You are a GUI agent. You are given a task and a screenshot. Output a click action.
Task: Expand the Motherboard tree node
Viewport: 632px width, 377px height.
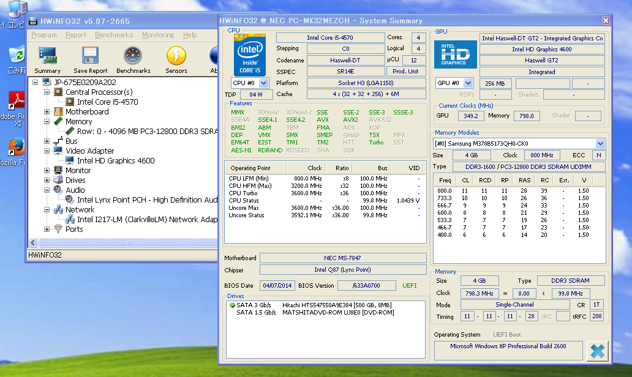[47, 112]
